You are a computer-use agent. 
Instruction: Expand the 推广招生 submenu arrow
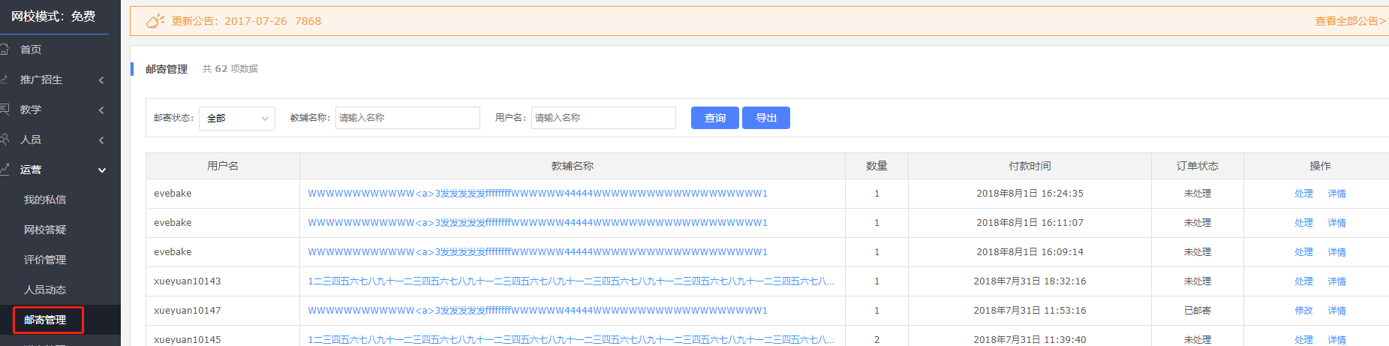[101, 80]
